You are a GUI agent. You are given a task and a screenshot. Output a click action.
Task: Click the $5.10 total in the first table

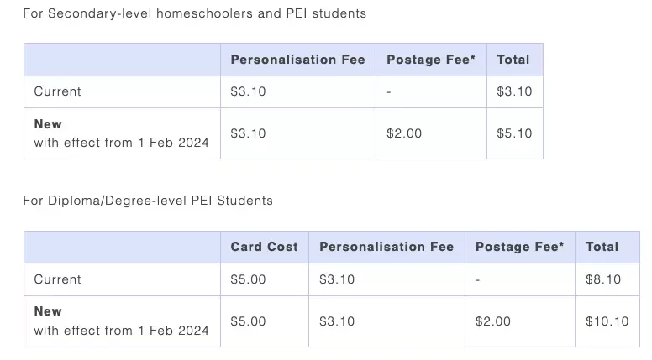[514, 133]
